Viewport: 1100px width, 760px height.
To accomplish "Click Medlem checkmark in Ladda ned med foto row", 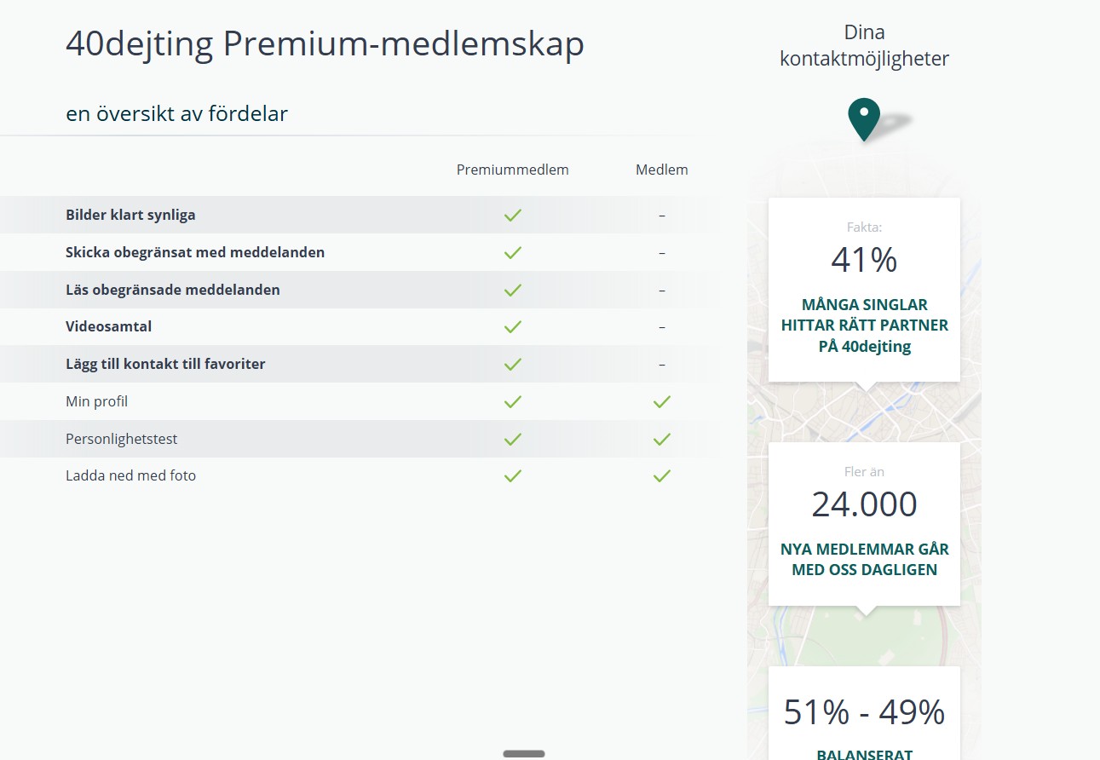I will click(662, 476).
